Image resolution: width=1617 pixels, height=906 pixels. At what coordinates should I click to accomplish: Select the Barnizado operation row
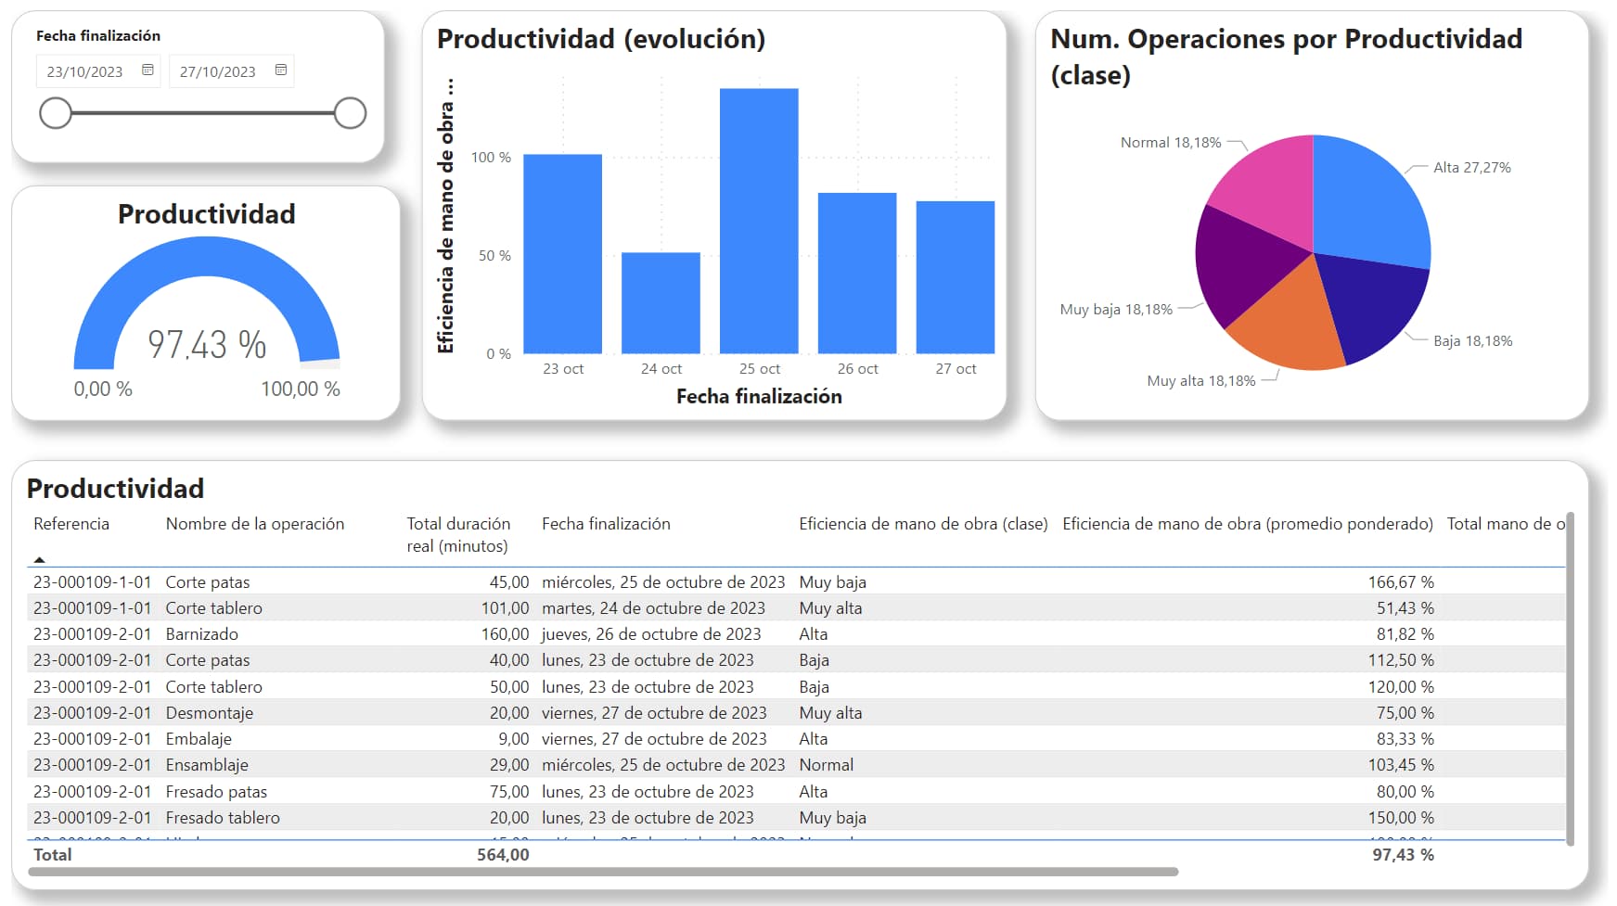click(x=202, y=634)
